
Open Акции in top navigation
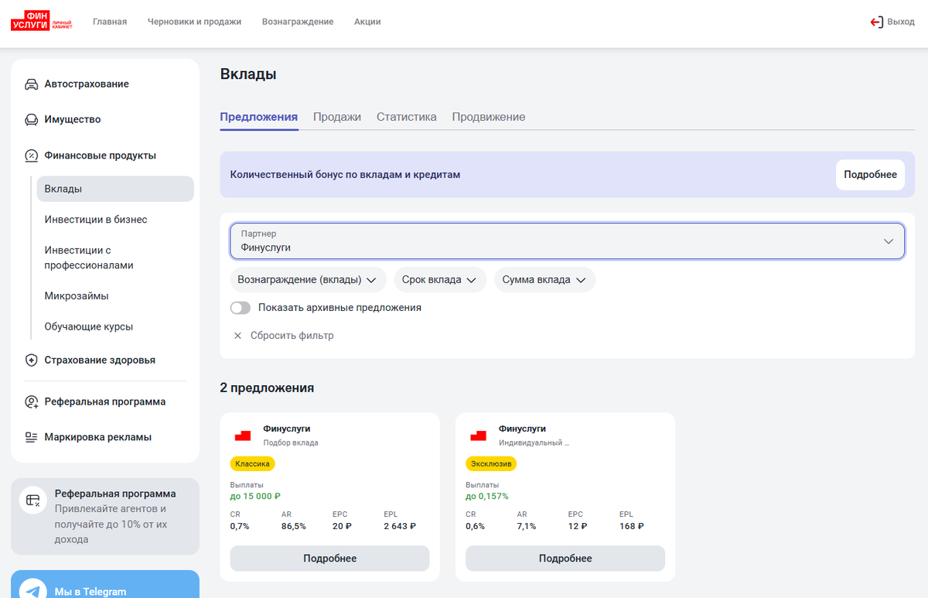coord(367,22)
